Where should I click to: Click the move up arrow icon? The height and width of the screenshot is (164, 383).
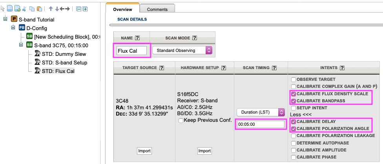coord(51,9)
